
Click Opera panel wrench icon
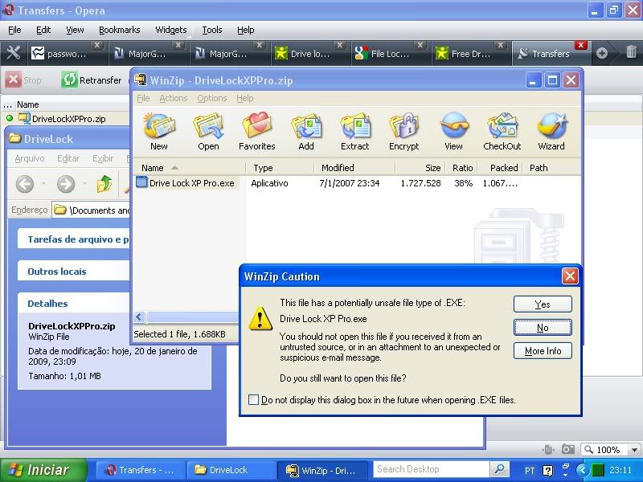pos(13,53)
